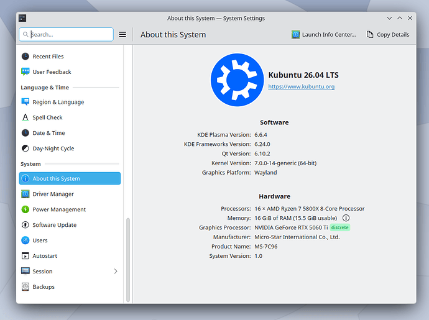Click the Date & Time clock icon
The height and width of the screenshot is (320, 429).
25,133
